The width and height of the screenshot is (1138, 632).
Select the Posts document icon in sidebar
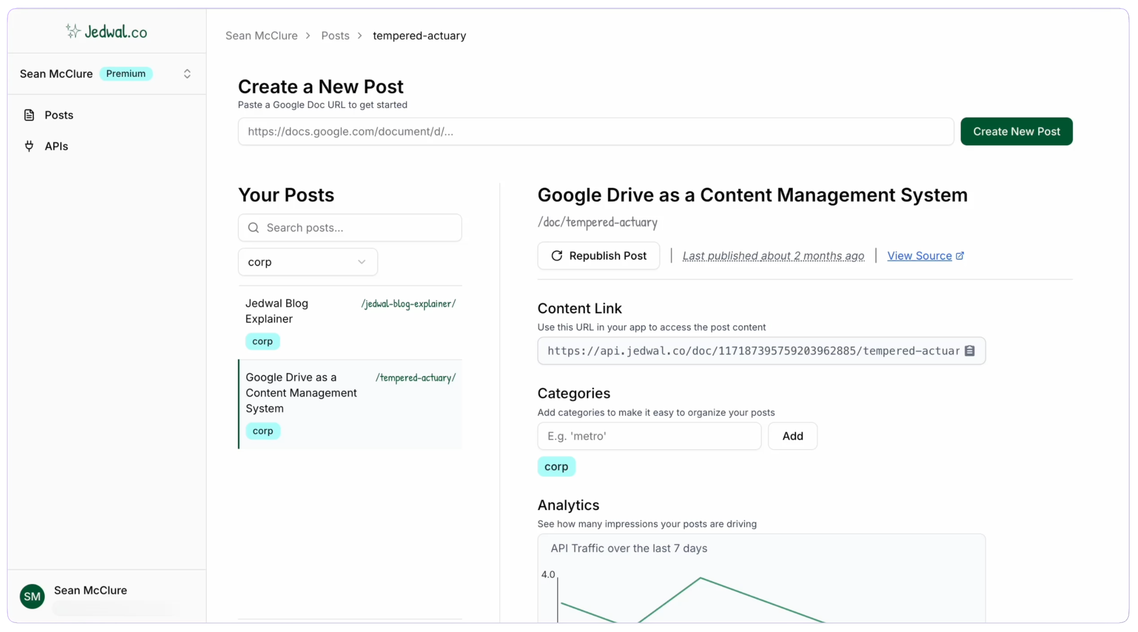tap(29, 115)
